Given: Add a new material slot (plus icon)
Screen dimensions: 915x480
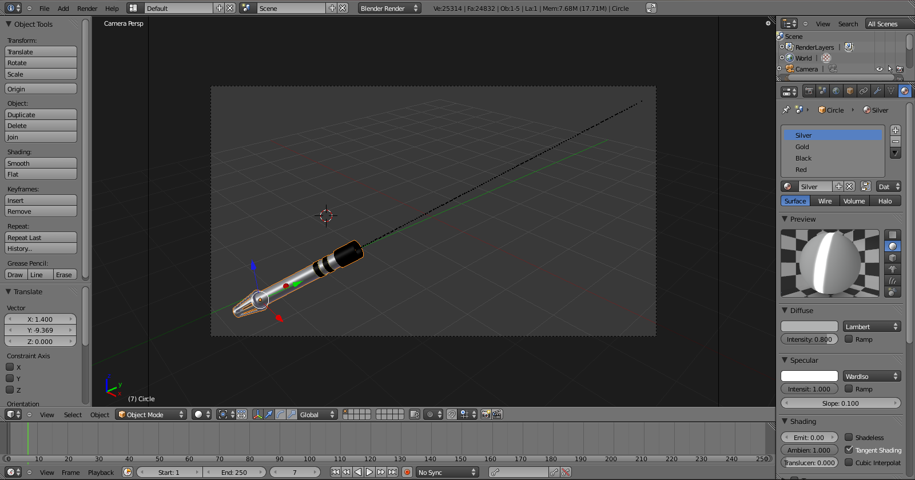Looking at the screenshot, I should point(896,130).
